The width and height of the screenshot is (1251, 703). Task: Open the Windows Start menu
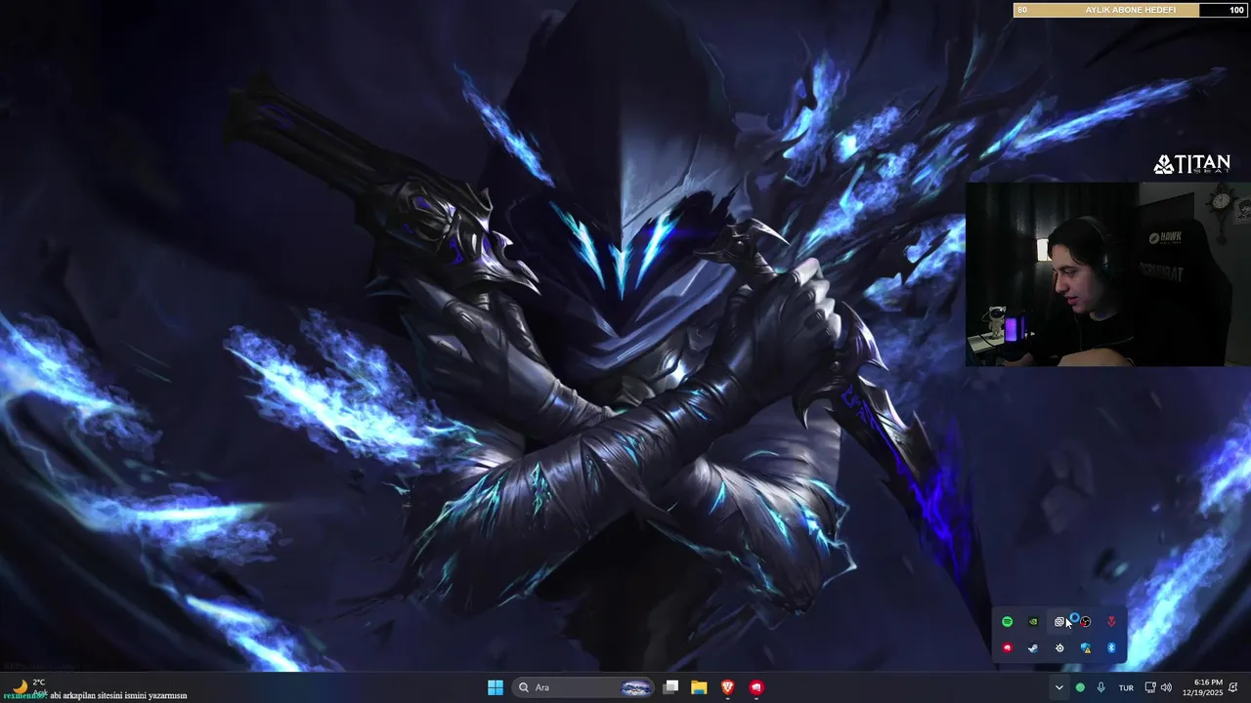pos(496,687)
